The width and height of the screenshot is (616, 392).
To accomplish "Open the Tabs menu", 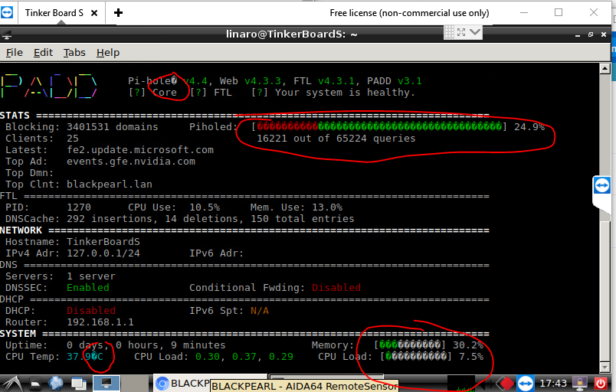I will pos(74,53).
